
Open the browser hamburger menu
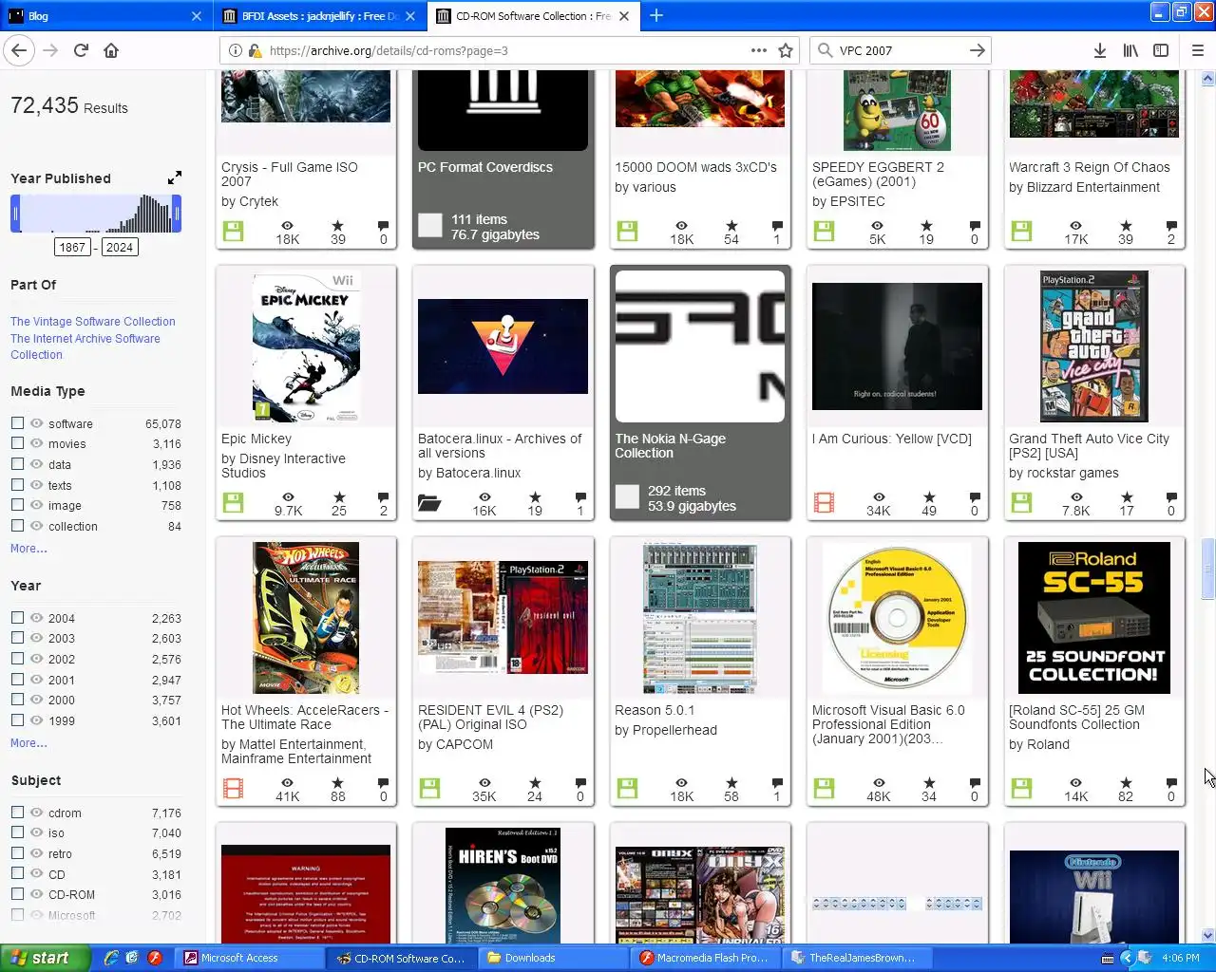(x=1197, y=50)
